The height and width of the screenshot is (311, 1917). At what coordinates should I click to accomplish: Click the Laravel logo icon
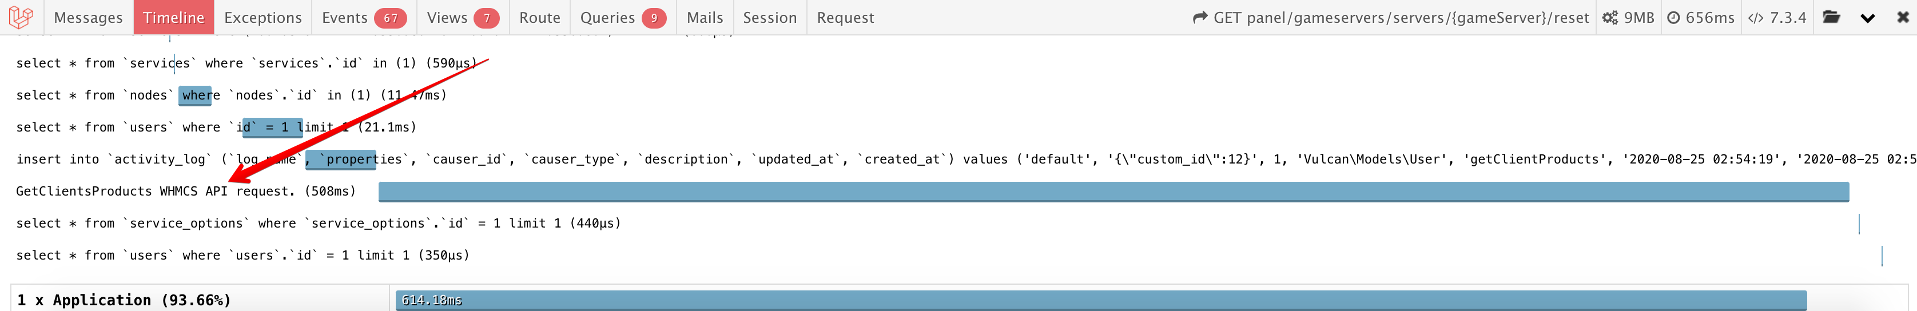[22, 17]
